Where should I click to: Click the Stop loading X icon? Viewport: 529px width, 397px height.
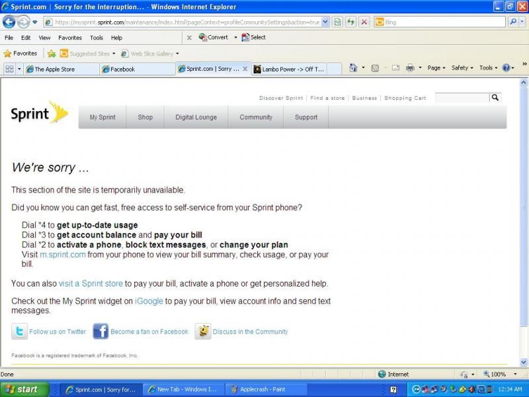coord(364,22)
